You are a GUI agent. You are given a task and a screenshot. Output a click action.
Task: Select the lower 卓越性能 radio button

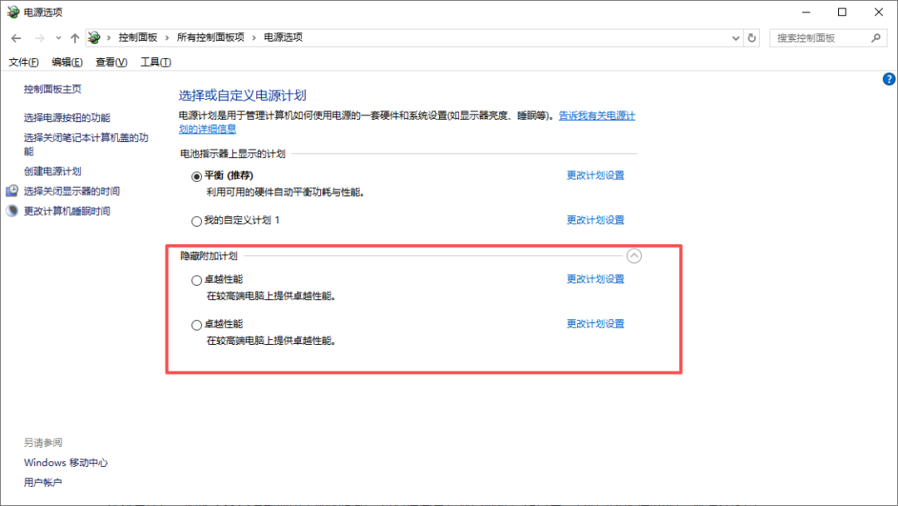(x=196, y=325)
